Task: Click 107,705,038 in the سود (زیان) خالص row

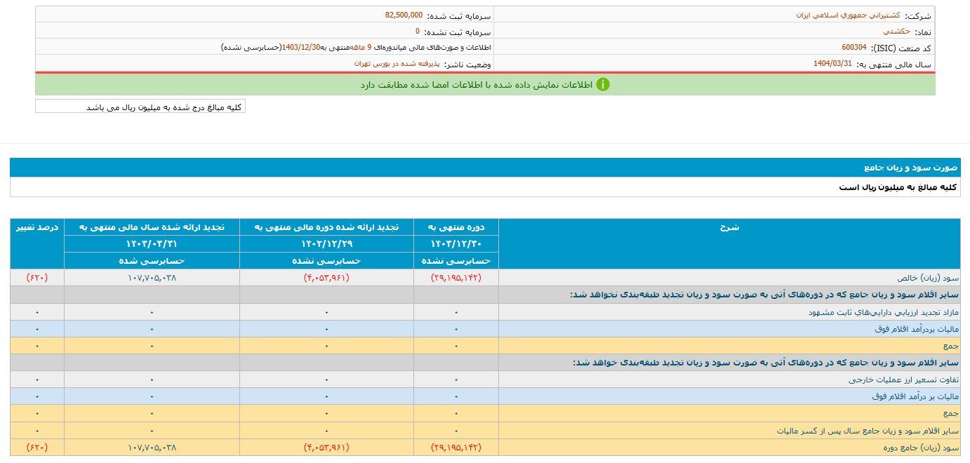Action: pos(152,278)
